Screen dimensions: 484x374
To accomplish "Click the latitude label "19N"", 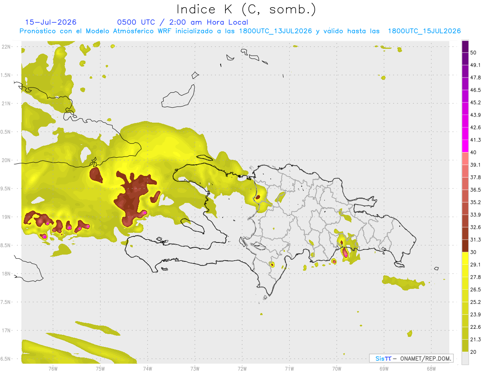I will coord(6,217).
